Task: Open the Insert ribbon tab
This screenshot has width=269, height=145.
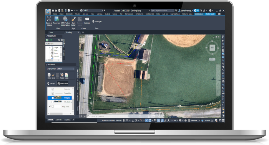Action: pyautogui.click(x=61, y=14)
